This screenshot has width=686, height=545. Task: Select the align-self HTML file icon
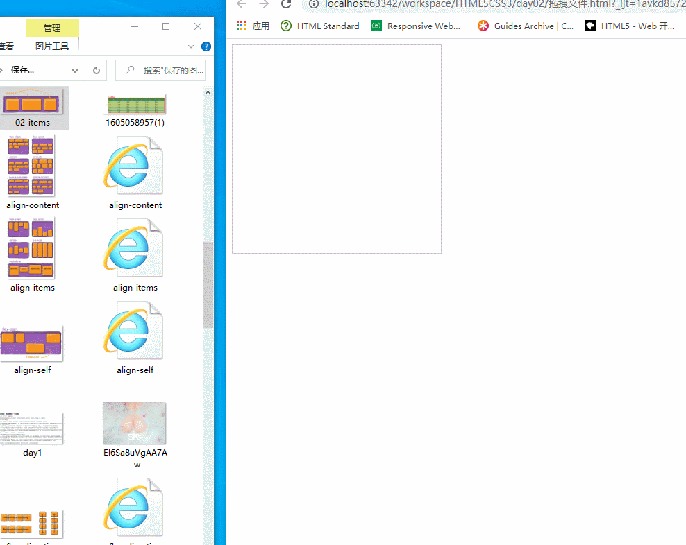(133, 331)
